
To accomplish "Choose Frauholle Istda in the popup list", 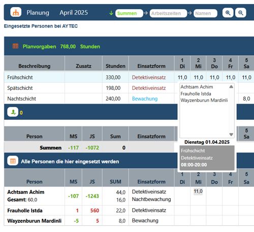I will 196,93.
